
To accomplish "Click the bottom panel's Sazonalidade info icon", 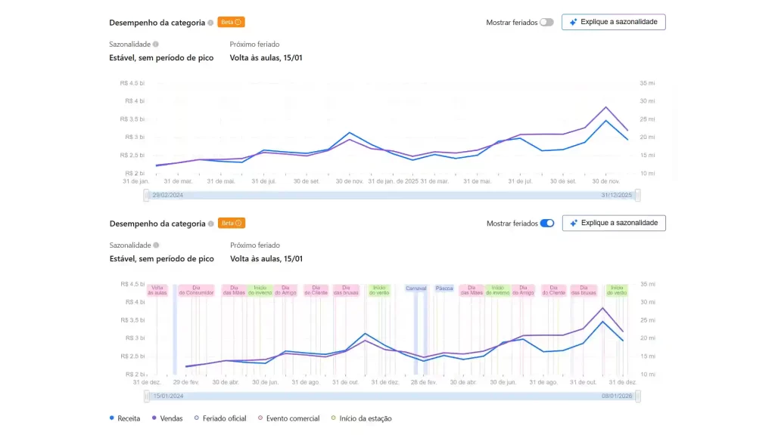I will pyautogui.click(x=156, y=245).
